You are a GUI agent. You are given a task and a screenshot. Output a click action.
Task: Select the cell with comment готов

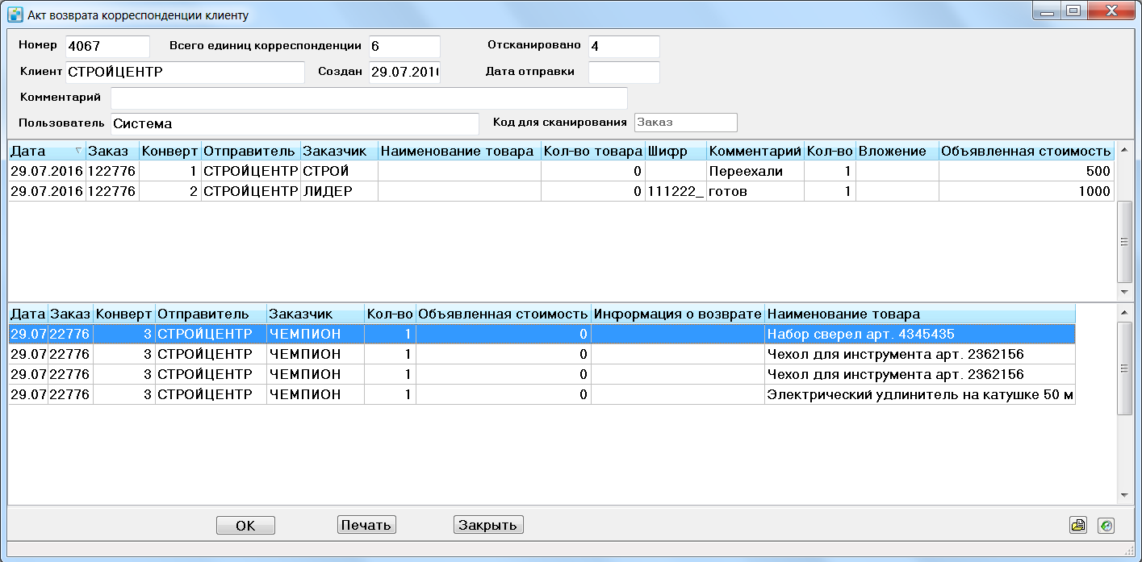tap(755, 191)
